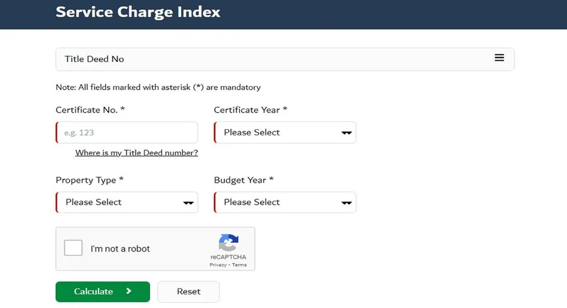The height and width of the screenshot is (308, 567).
Task: Click the reCAPTCHA logo icon
Action: tap(229, 243)
